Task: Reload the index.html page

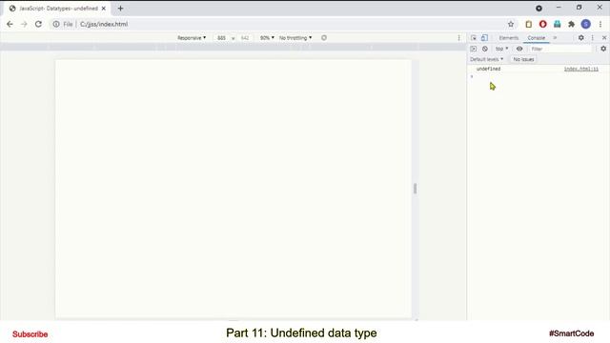Action: click(x=38, y=24)
